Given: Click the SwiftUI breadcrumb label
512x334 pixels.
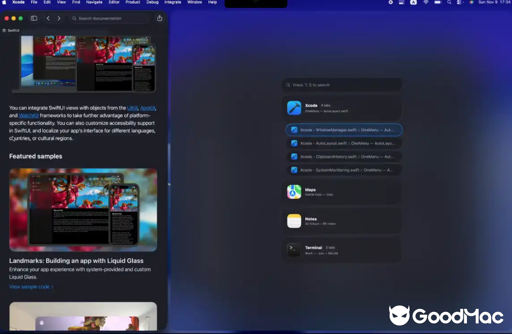Looking at the screenshot, I should click(x=13, y=30).
